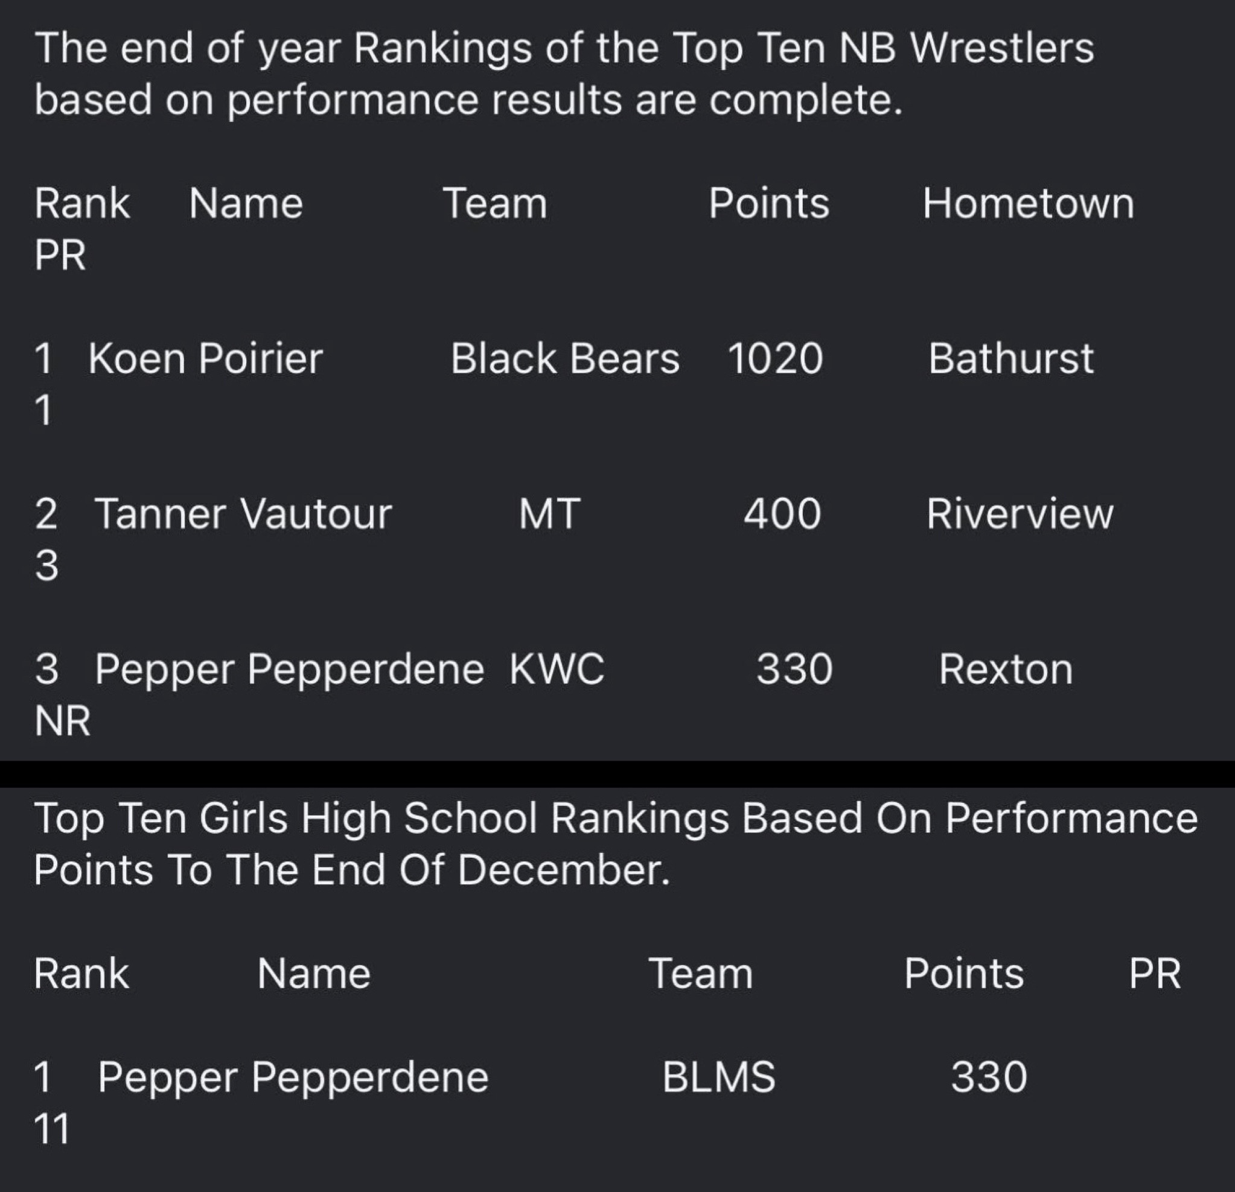
Task: Click Pepper Pepperdene next to KWC
Action: (289, 669)
